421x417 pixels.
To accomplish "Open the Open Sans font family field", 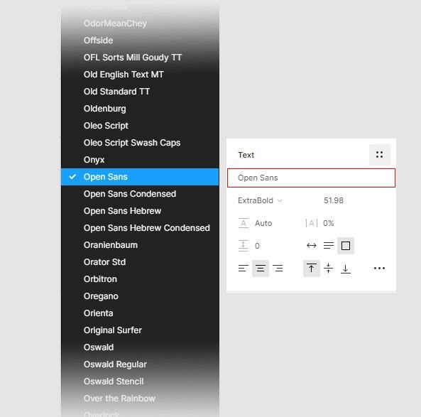I will pyautogui.click(x=311, y=178).
